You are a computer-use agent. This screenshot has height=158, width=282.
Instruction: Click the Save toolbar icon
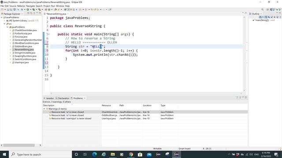[x=8, y=10]
